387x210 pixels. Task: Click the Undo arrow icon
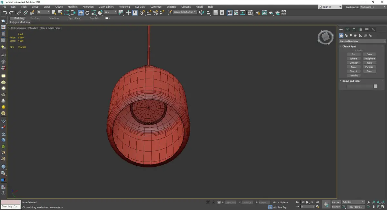(x=5, y=13)
